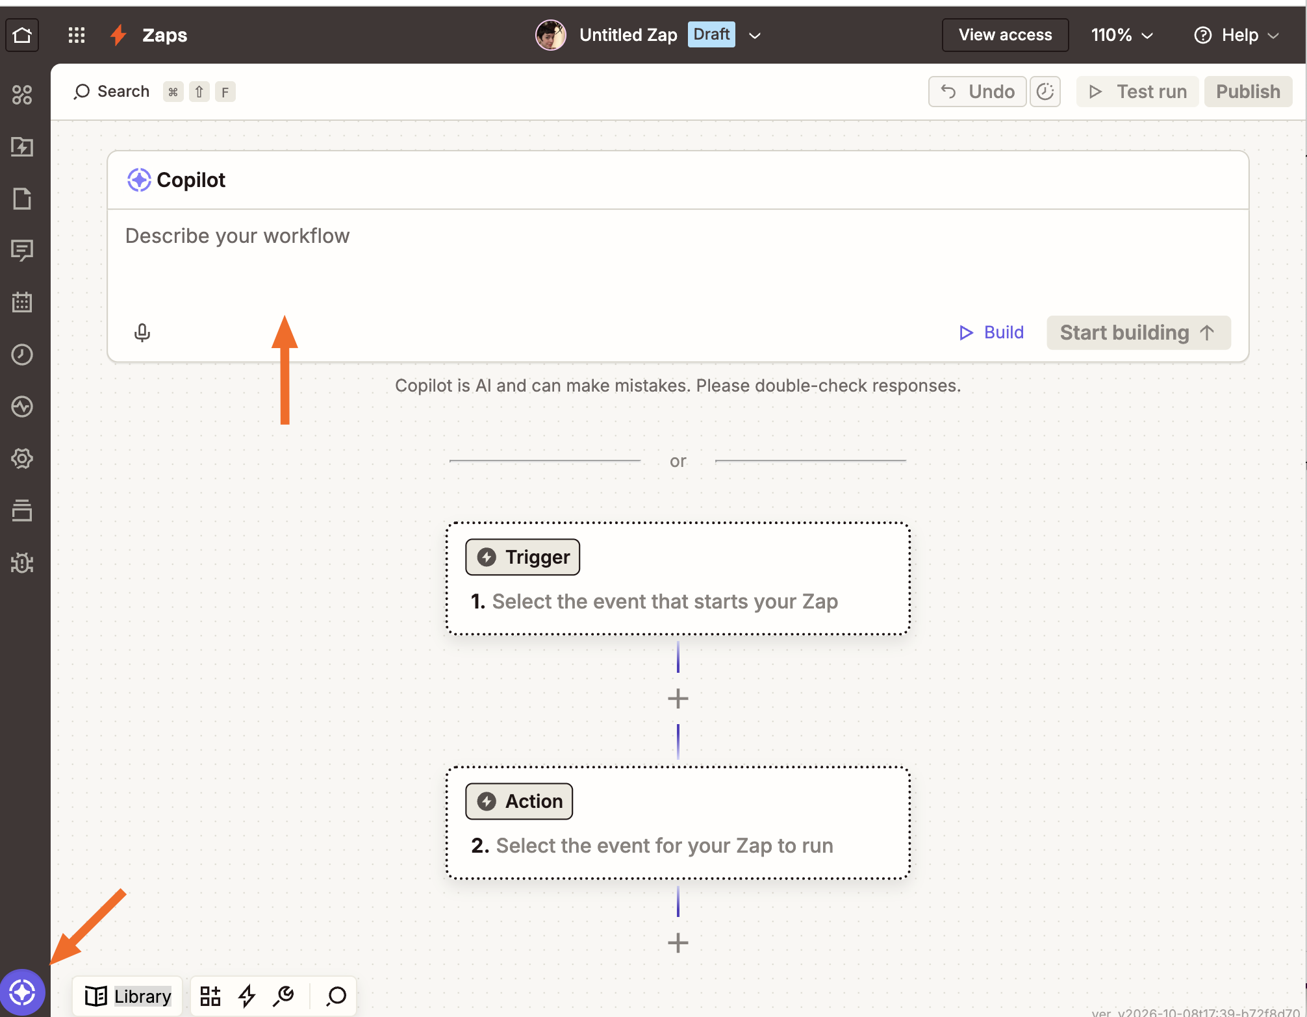Viewport: 1307px width, 1017px height.
Task: Add step below the Action card
Action: [x=678, y=943]
